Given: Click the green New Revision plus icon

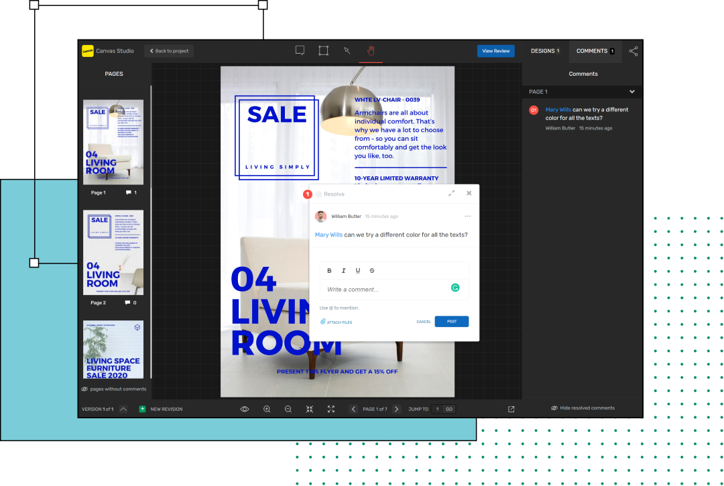Looking at the screenshot, I should (x=143, y=408).
